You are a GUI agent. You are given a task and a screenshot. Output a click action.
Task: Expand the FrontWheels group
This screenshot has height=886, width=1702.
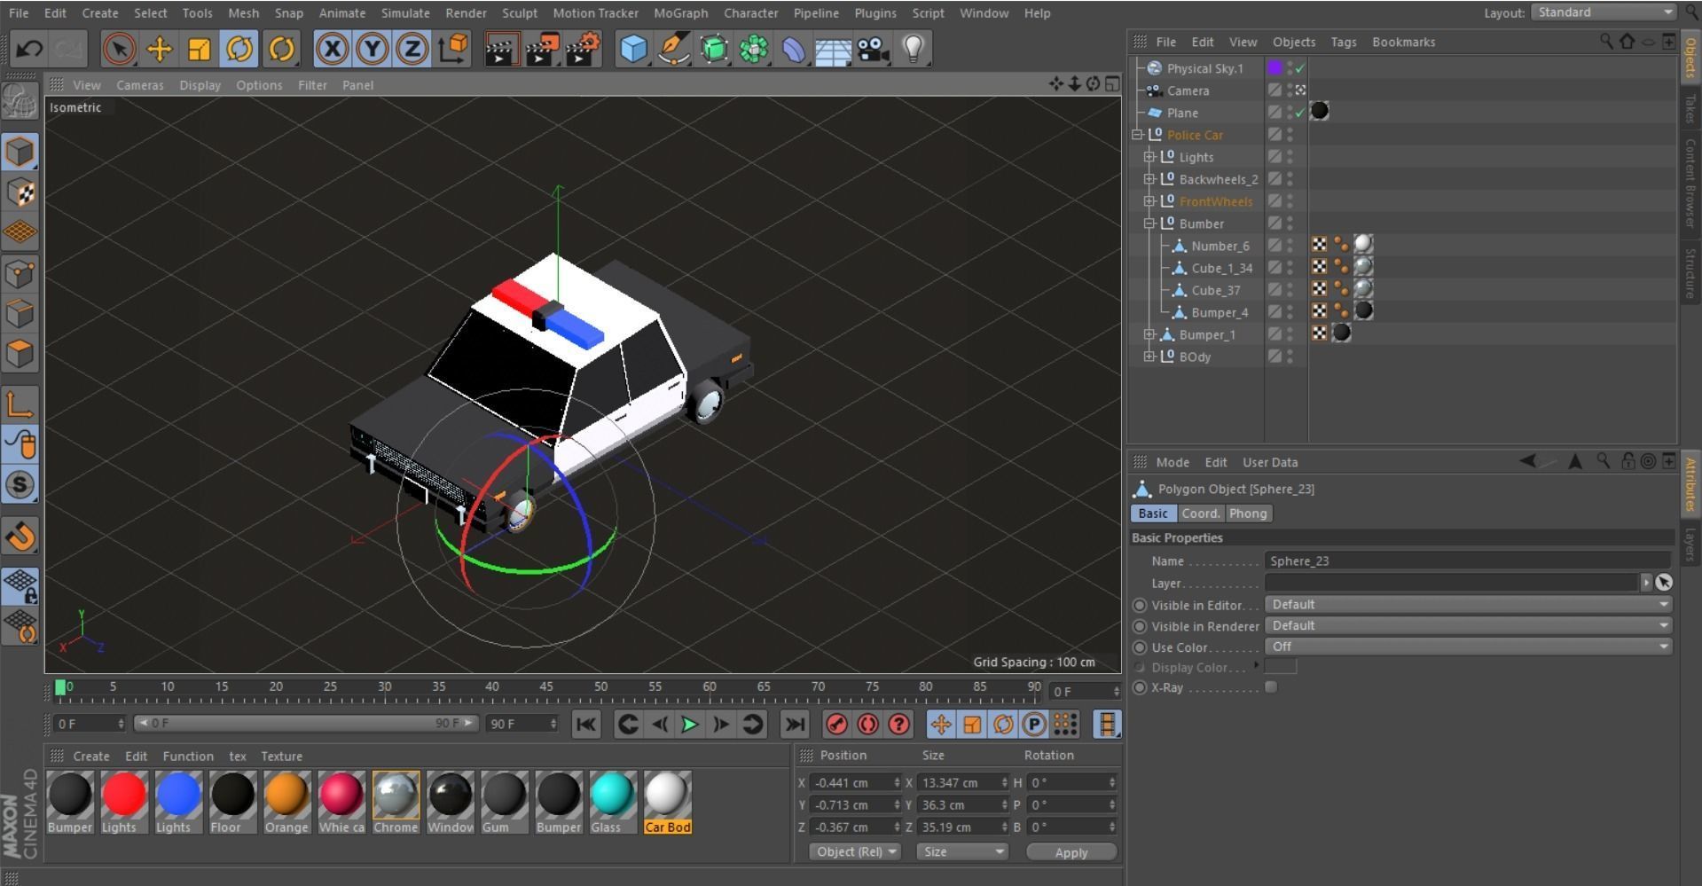click(1149, 201)
